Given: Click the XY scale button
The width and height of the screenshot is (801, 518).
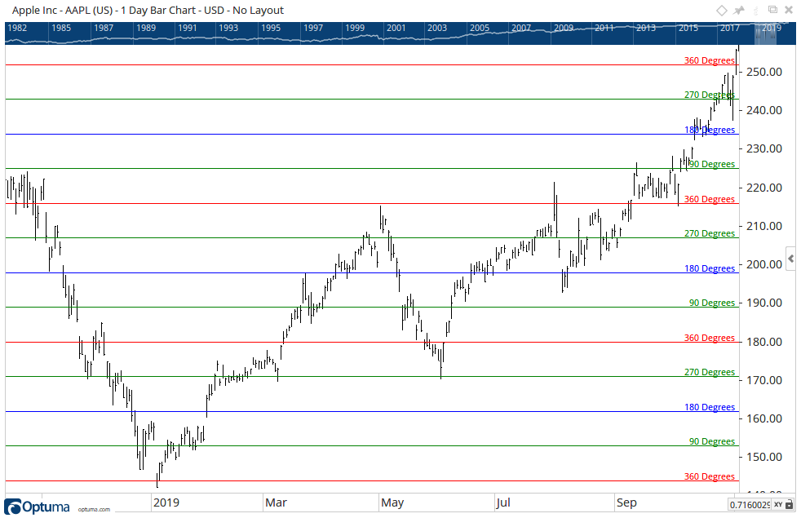Looking at the screenshot, I should [x=778, y=505].
